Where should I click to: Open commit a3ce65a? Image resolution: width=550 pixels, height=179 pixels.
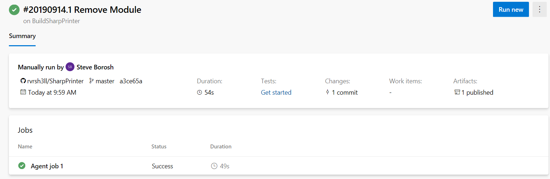pos(131,81)
